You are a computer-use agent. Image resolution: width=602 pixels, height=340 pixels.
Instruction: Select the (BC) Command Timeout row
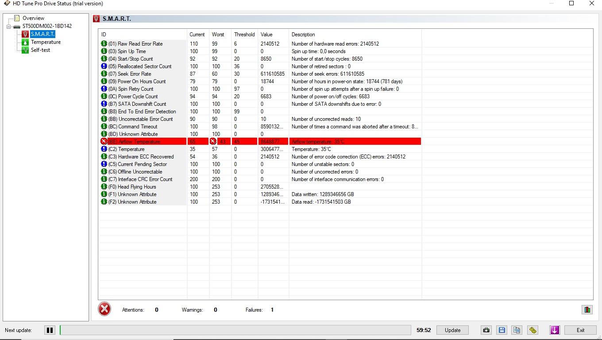260,127
